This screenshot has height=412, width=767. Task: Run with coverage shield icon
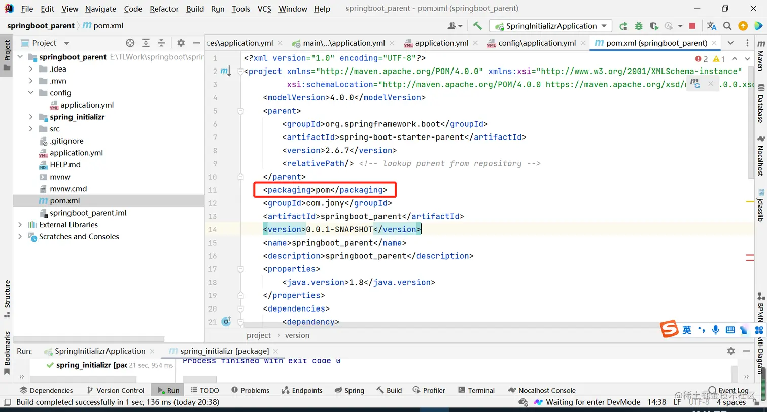(x=654, y=26)
